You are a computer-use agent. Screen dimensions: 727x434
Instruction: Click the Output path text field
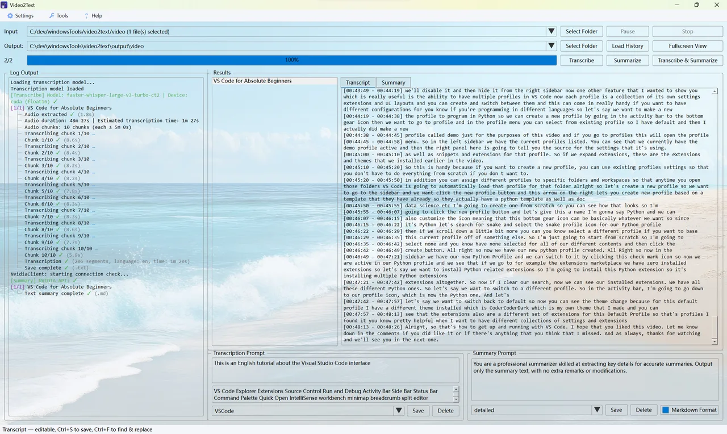tap(286, 46)
